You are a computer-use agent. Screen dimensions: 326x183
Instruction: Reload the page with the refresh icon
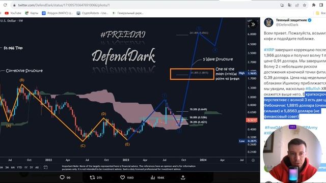5,5
